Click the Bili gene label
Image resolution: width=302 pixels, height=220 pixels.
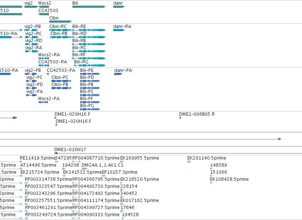pos(75,3)
